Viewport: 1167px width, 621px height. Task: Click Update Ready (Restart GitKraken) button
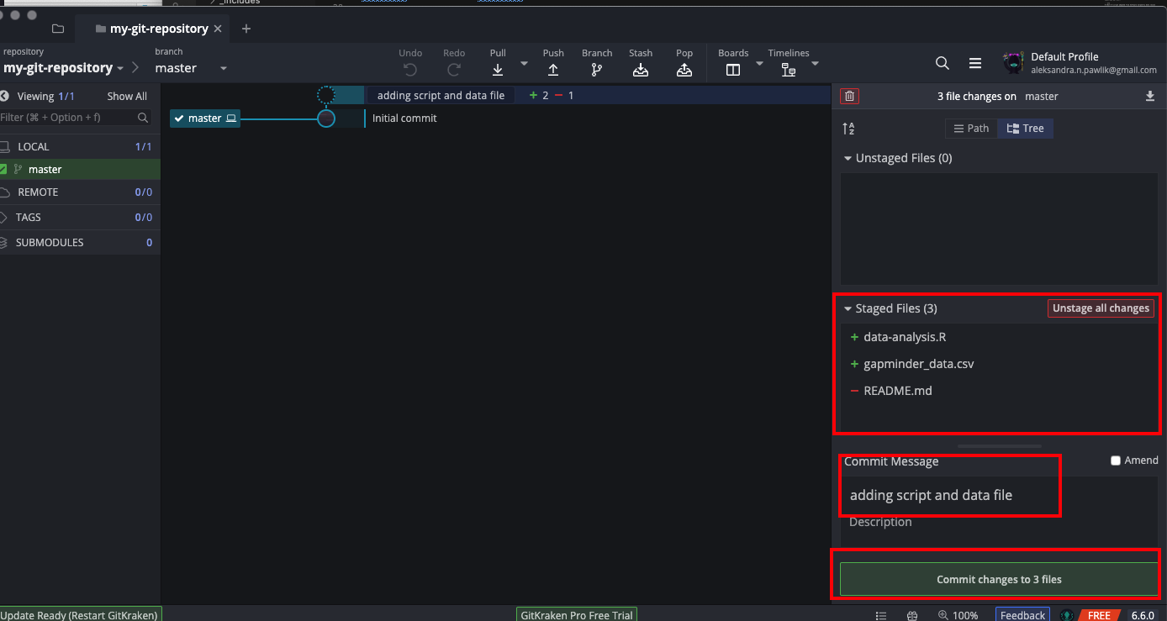(x=80, y=615)
